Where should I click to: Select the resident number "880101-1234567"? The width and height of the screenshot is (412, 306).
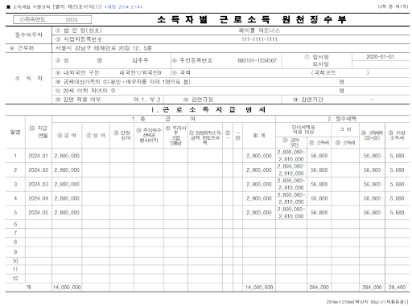pos(257,60)
